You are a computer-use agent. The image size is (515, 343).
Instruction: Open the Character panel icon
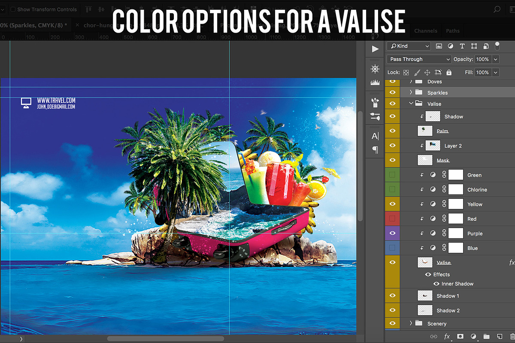coord(375,136)
